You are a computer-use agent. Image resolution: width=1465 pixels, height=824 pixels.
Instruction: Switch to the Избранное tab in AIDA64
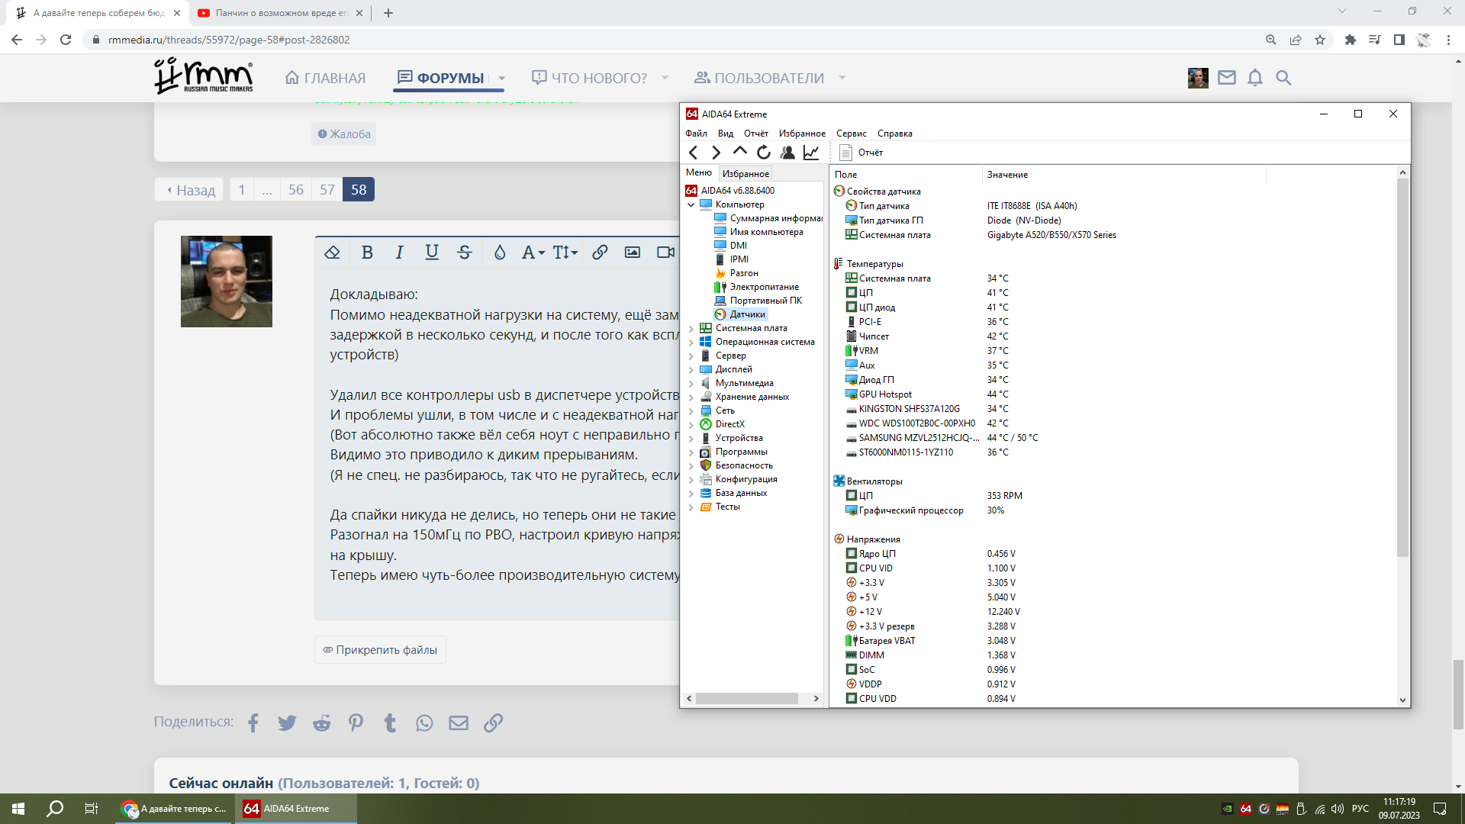745,174
